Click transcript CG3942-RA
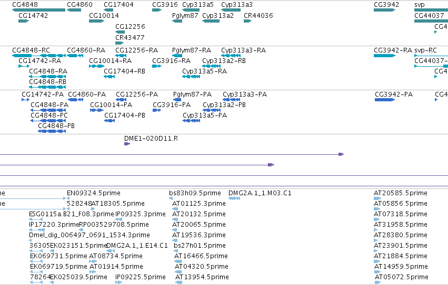 pos(393,50)
